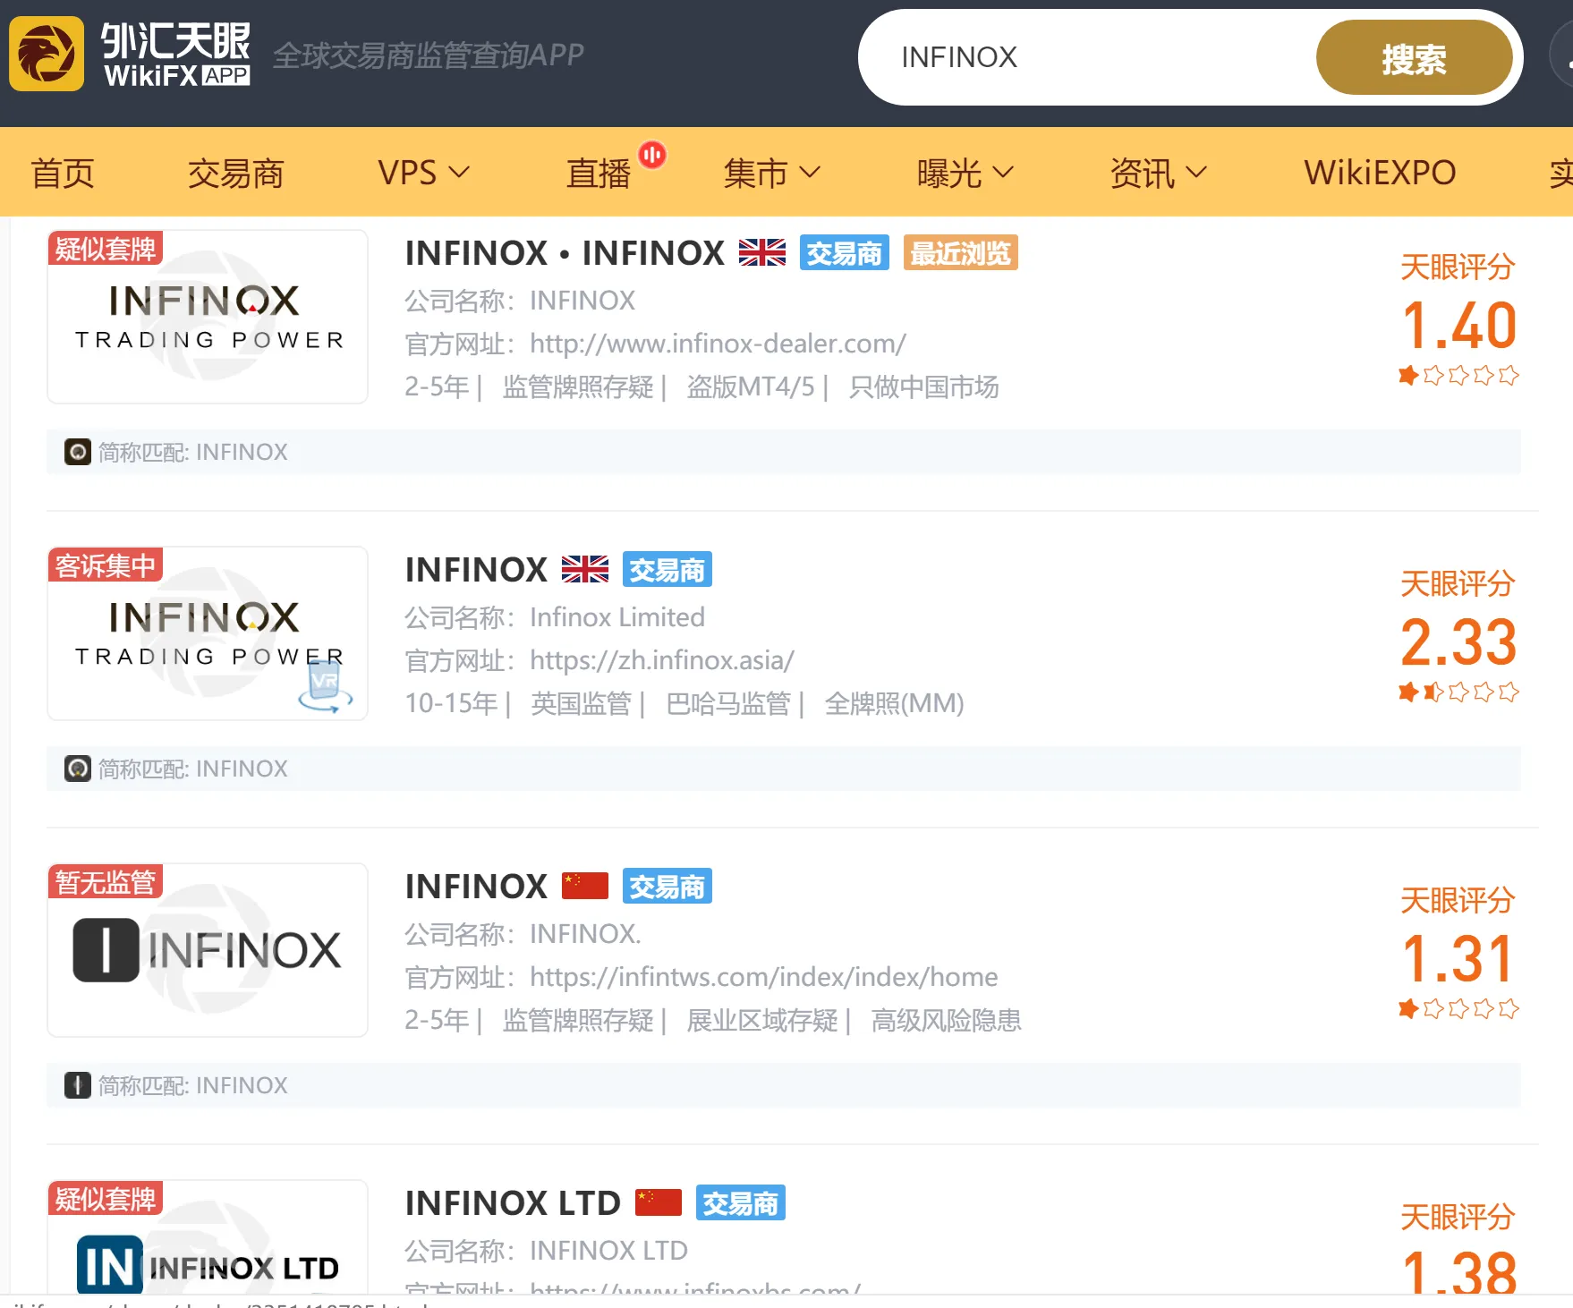Open INFINOX title with 公司名称 INFINOX.
Image resolution: width=1573 pixels, height=1308 pixels.
point(476,887)
